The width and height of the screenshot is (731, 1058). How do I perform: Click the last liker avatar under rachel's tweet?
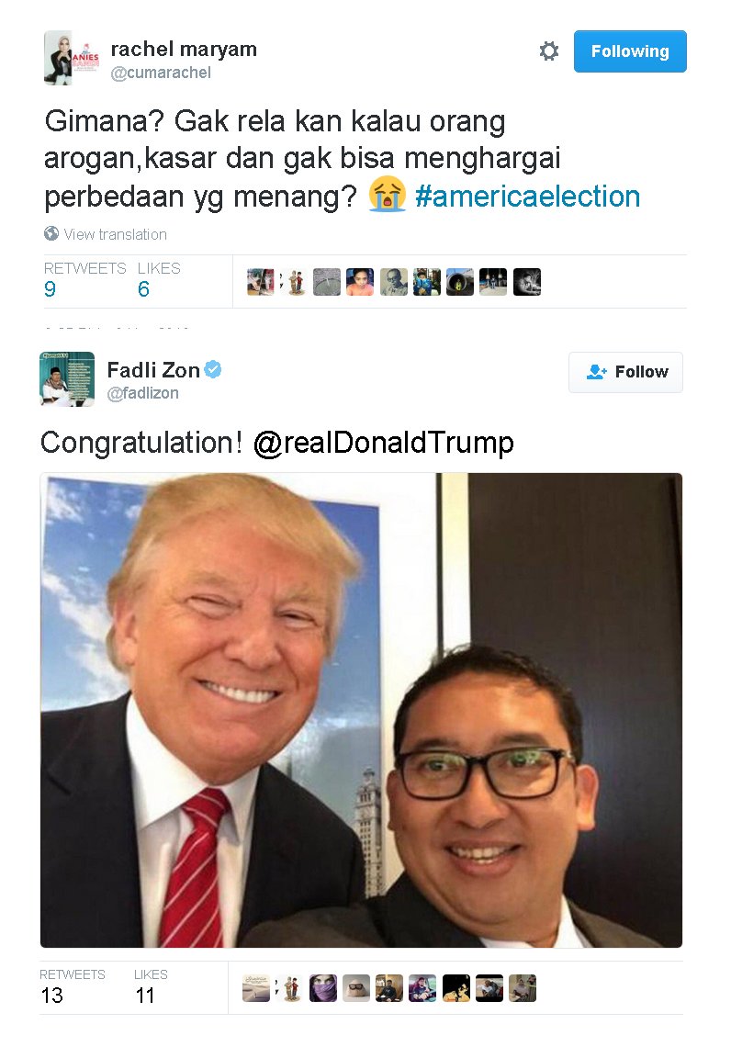[527, 282]
